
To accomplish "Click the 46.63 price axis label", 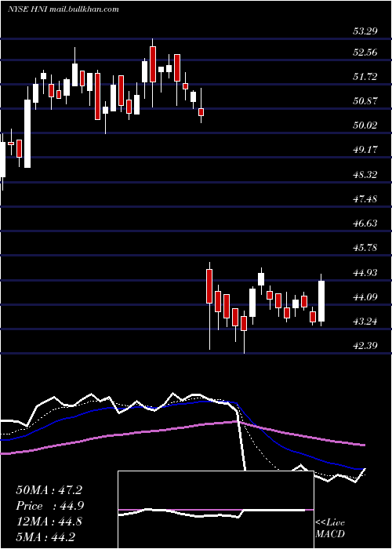I will pos(365,224).
